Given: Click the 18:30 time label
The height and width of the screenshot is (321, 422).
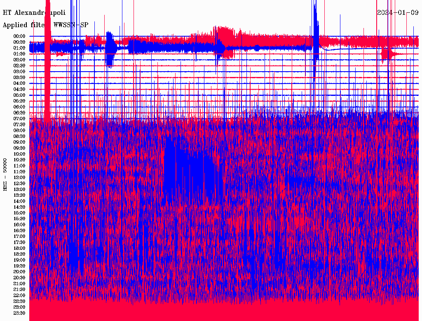Looking at the screenshot, I should pos(19,254).
